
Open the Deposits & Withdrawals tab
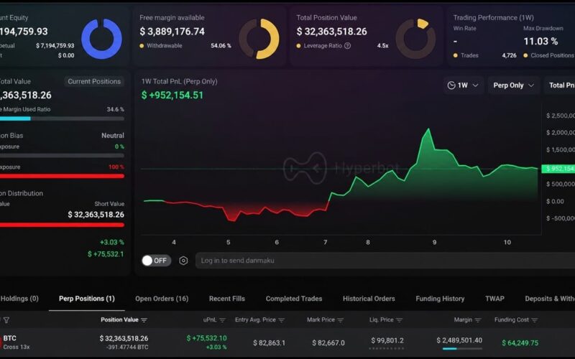(550, 299)
